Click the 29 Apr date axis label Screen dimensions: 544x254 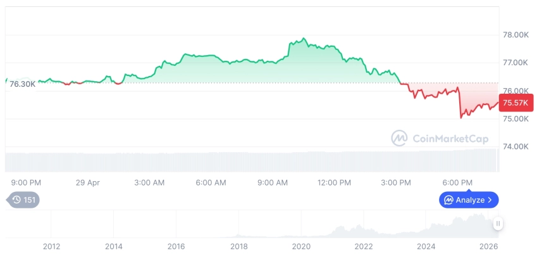tap(88, 182)
